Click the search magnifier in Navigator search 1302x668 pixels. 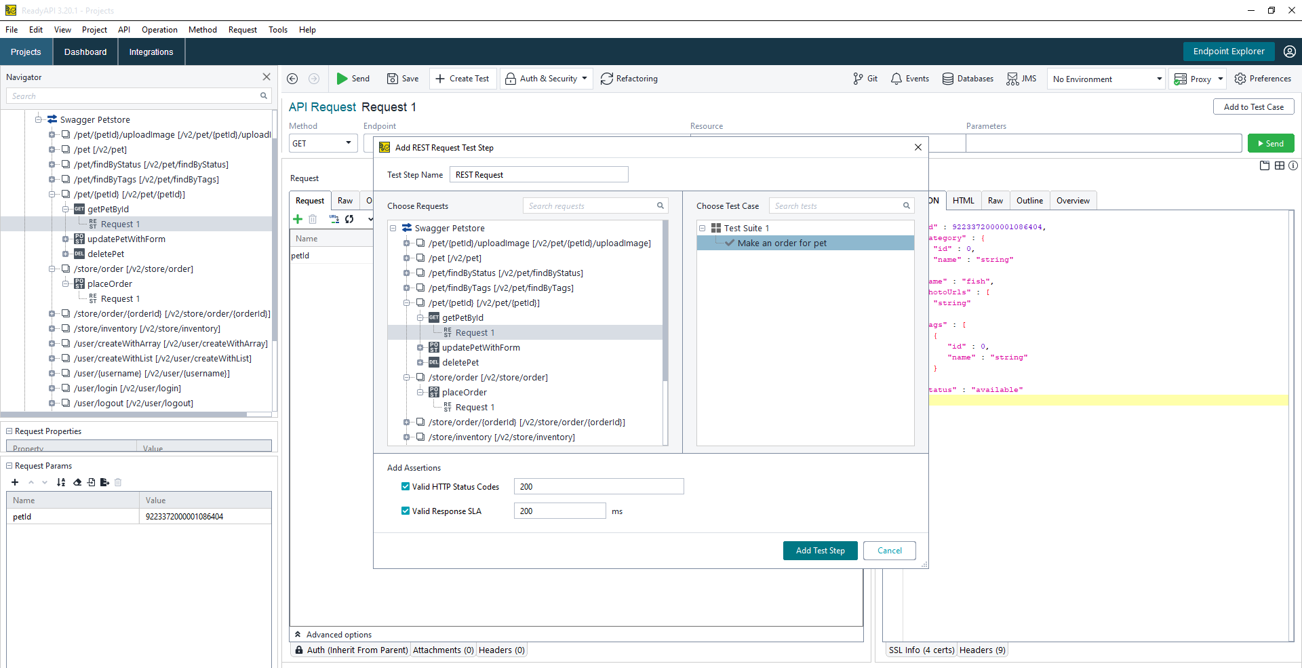tap(264, 96)
